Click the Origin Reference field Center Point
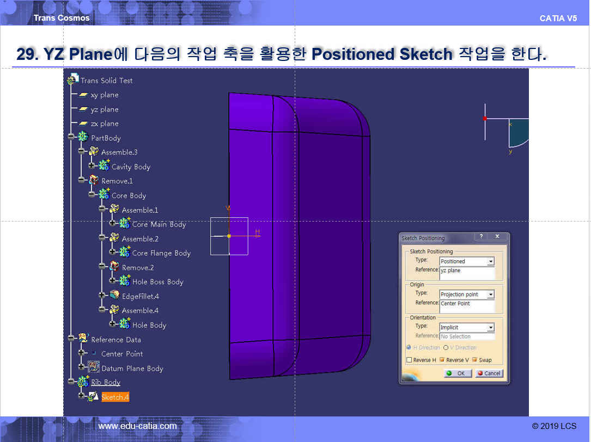Viewport: 591px width, 442px height. pos(467,306)
